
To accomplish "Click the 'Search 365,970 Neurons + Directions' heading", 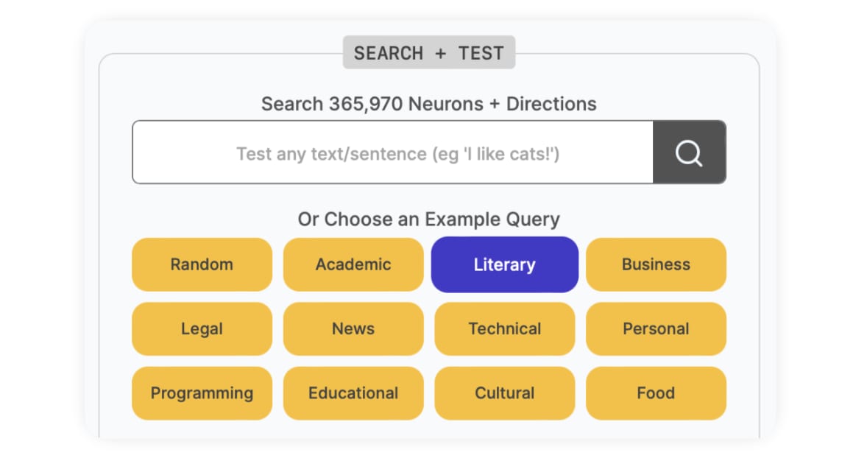I will pyautogui.click(x=429, y=104).
